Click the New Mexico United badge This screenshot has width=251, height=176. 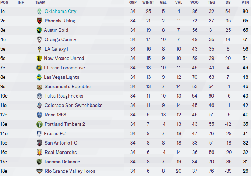pyautogui.click(x=39, y=59)
